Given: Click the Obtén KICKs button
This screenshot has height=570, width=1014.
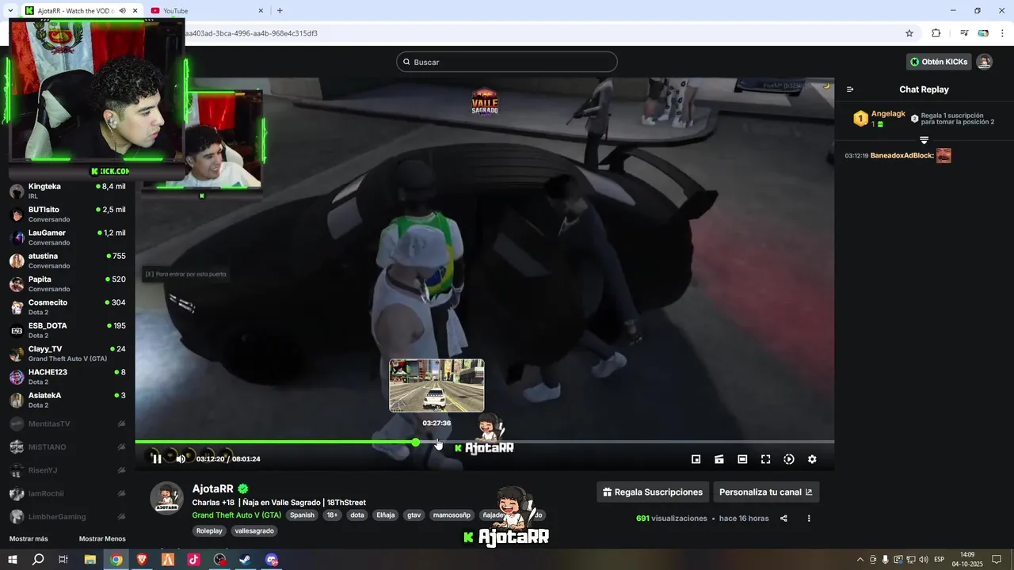Looking at the screenshot, I should 939,62.
